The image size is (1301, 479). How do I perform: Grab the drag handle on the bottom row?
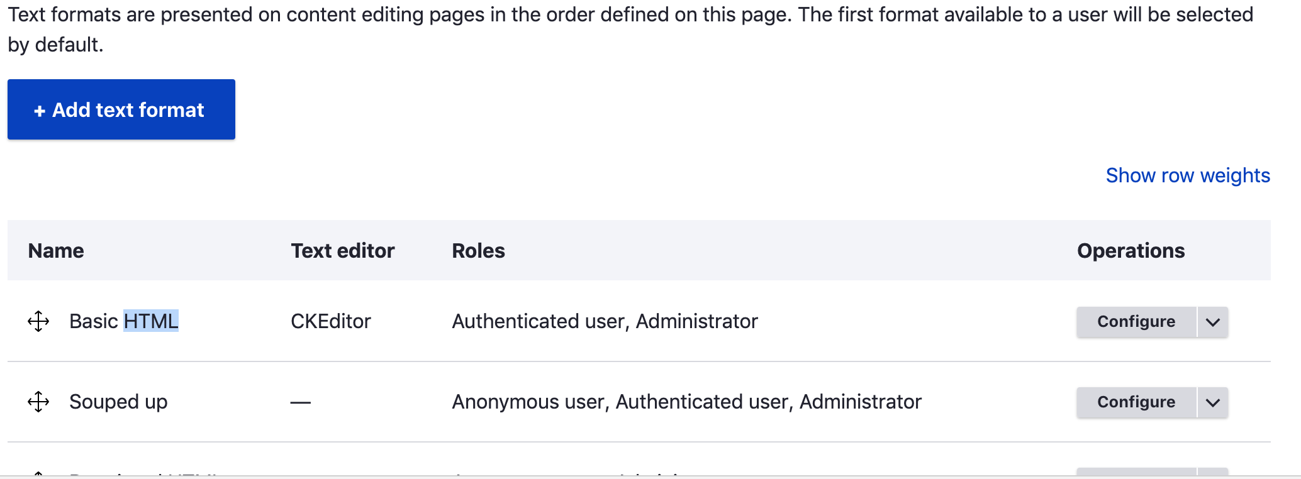[x=39, y=475]
